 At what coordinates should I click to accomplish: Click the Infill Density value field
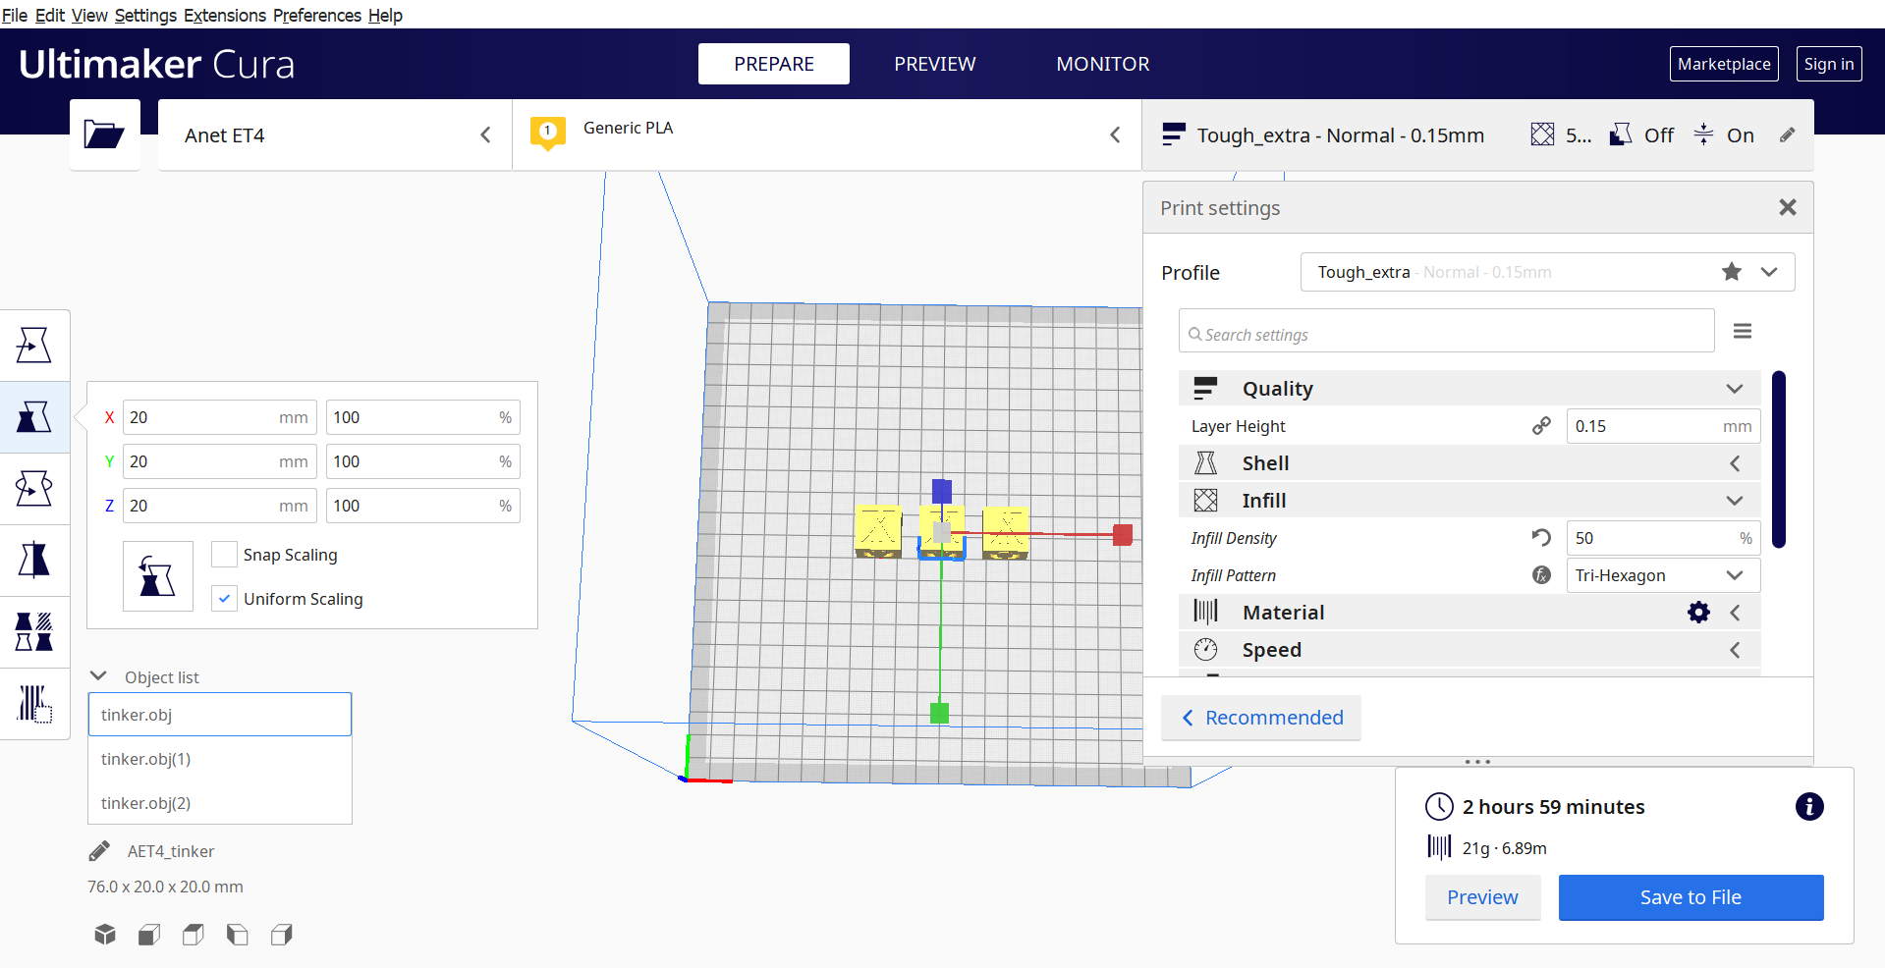click(x=1663, y=538)
